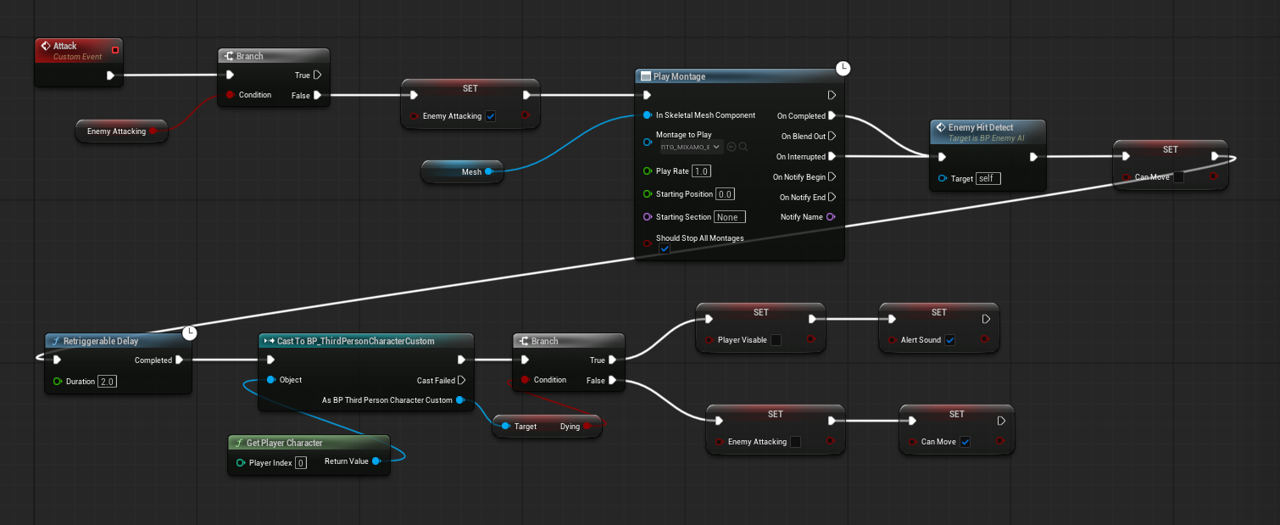Uncheck the checked Enemy Attacking checkbox

point(491,116)
